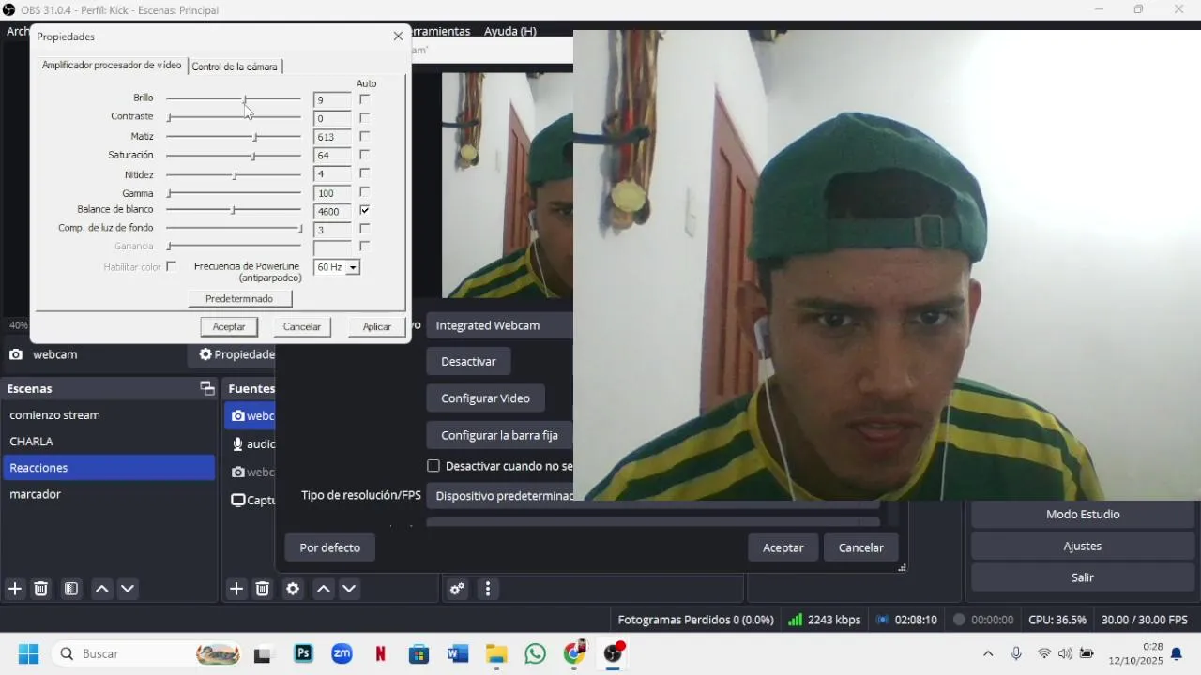Open source properties gear in Fuentes toolbar

pyautogui.click(x=293, y=589)
